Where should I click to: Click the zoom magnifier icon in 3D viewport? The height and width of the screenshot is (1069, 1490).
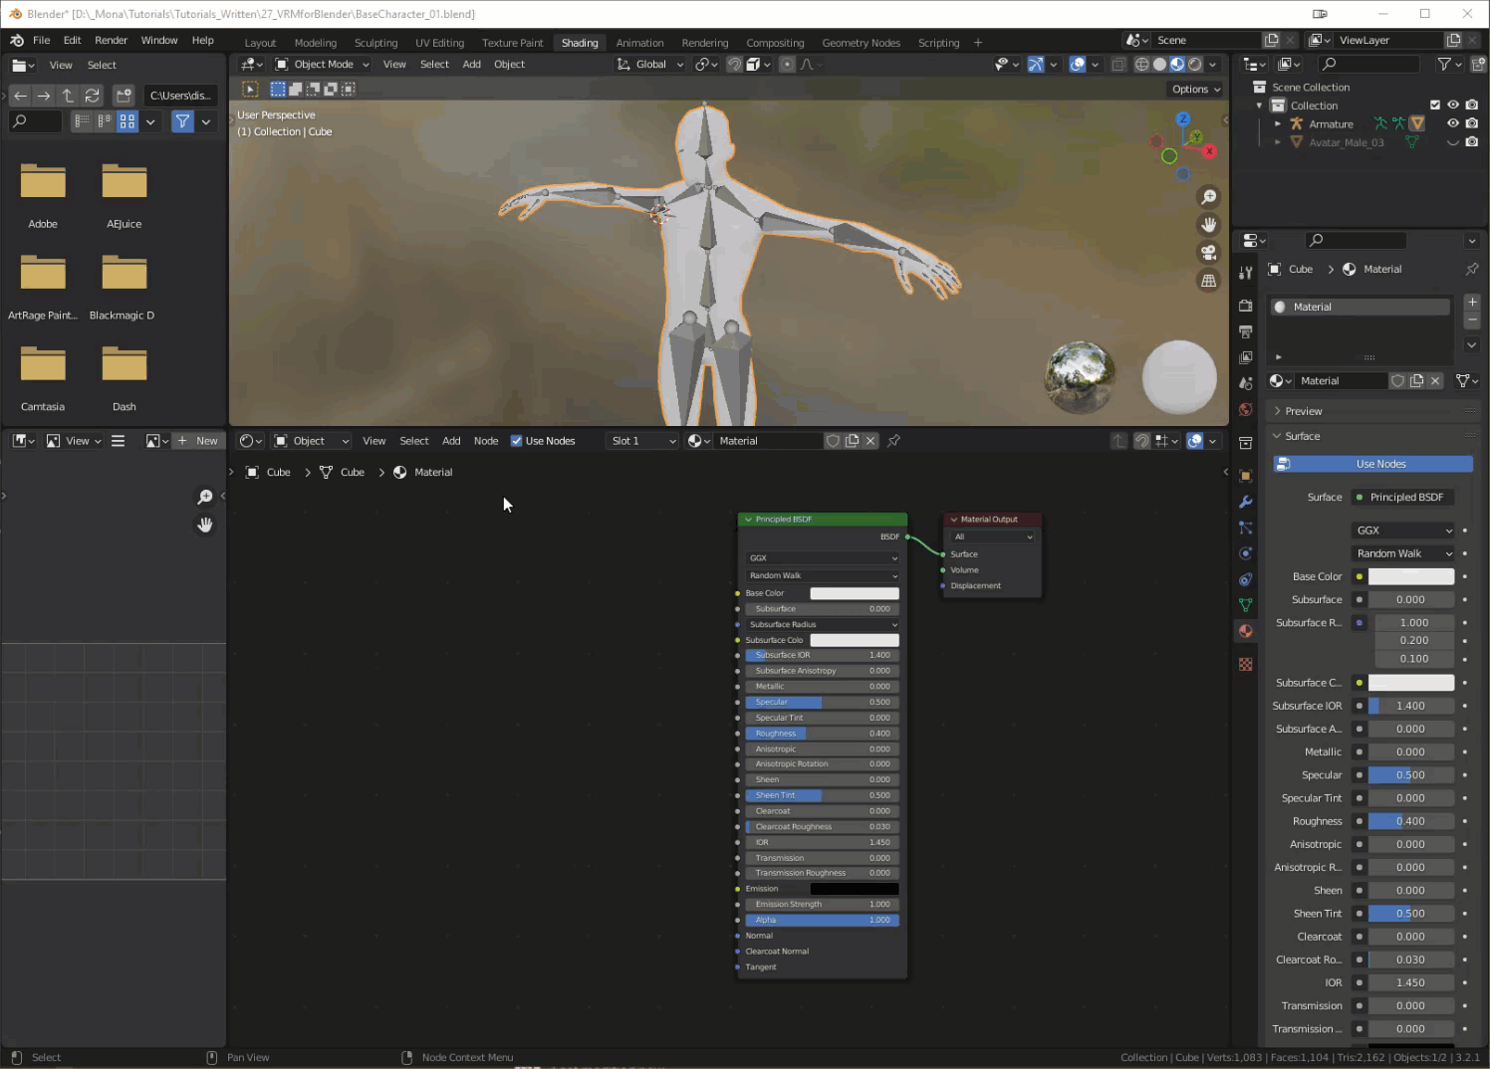(1208, 197)
